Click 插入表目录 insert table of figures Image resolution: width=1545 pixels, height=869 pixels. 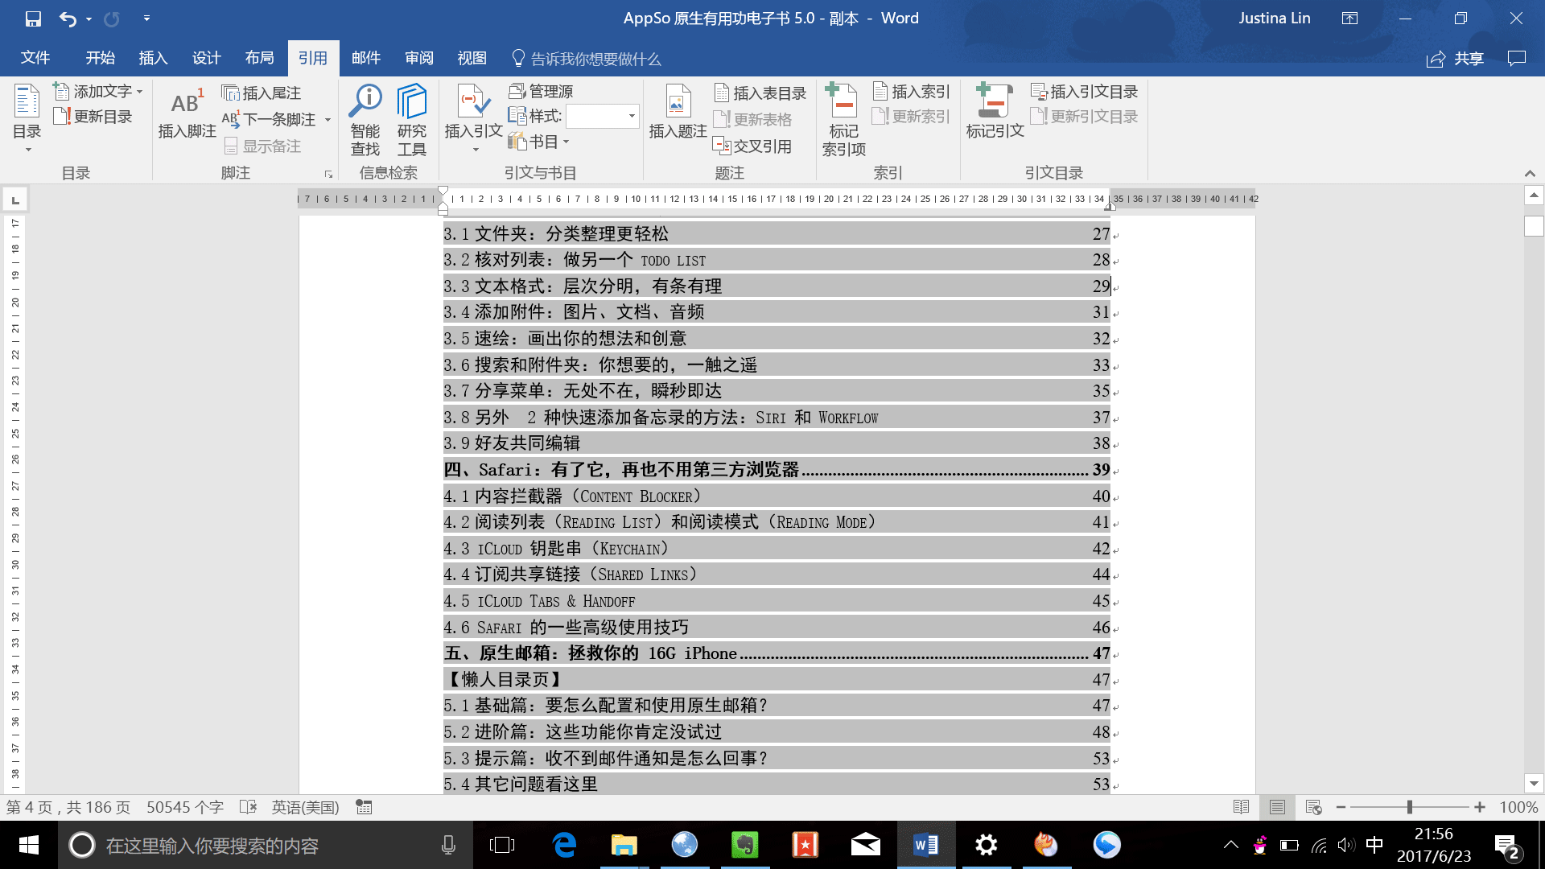coord(760,93)
